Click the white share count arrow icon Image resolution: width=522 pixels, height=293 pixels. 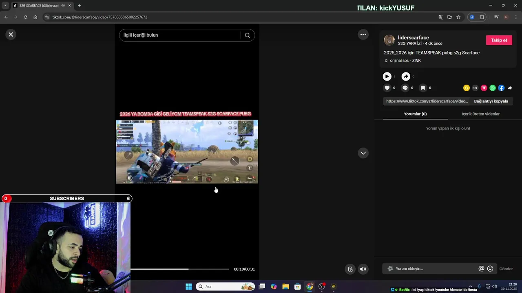click(406, 77)
